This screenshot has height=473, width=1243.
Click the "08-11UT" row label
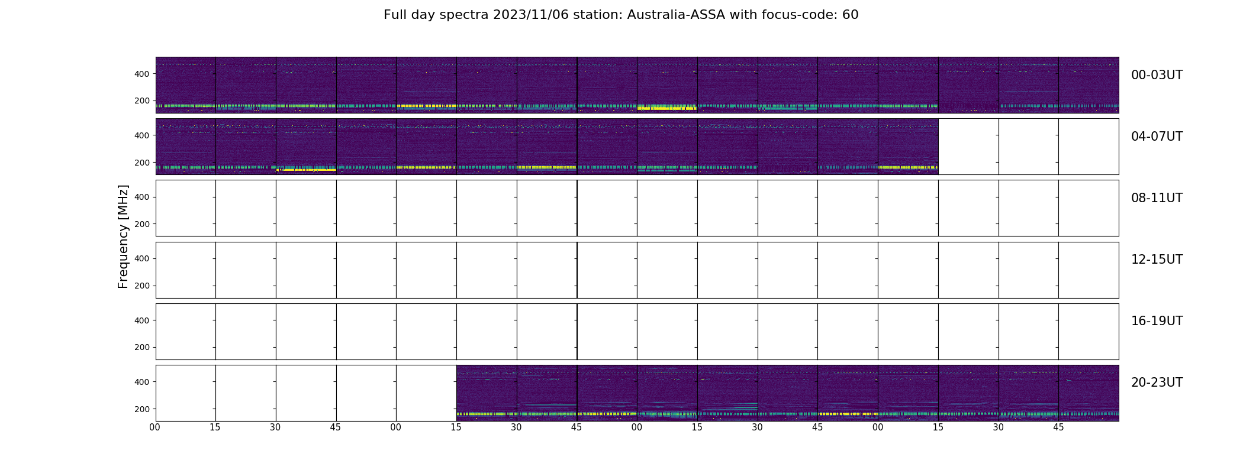point(1157,198)
